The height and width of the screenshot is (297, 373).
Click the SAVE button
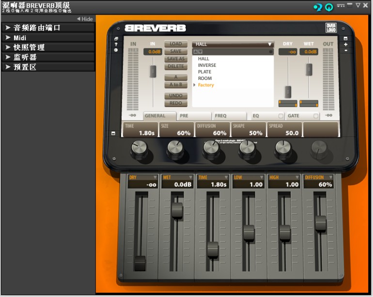coord(176,51)
